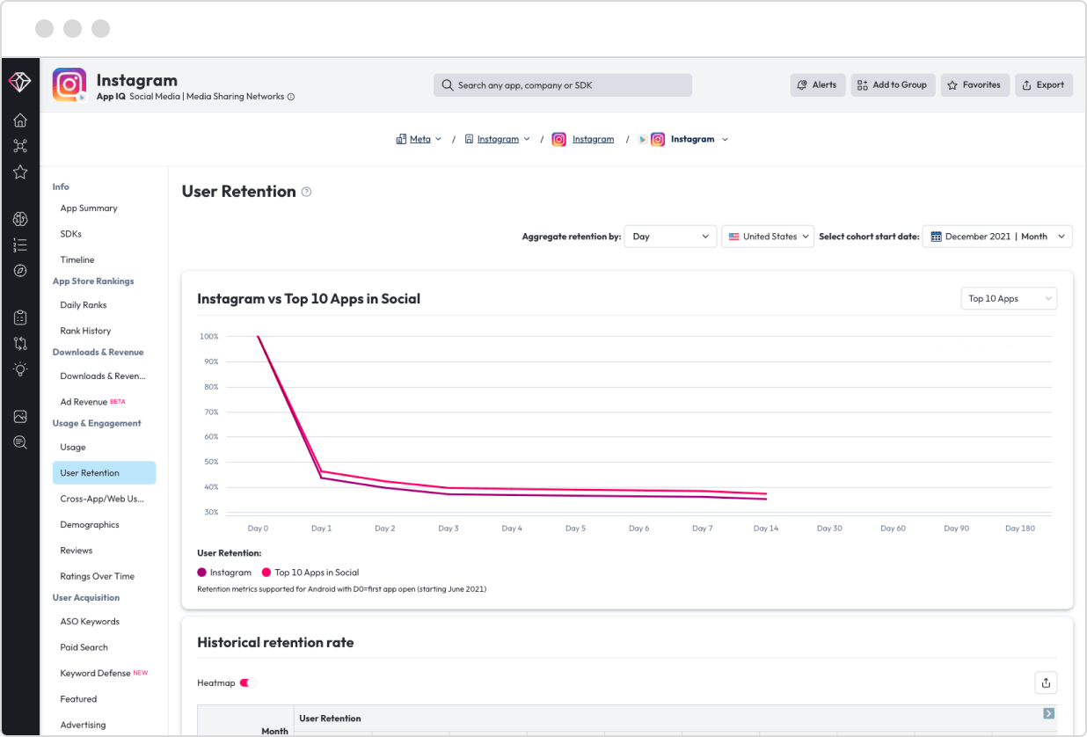Open Demographics in the side menu

90,525
